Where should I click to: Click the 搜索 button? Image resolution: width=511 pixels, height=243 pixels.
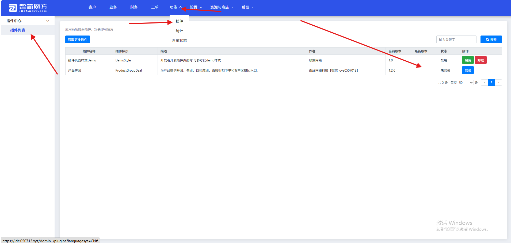[x=491, y=40]
